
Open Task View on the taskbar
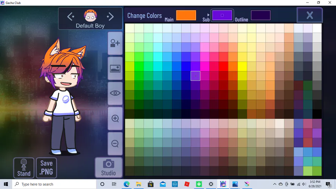[x=114, y=184]
